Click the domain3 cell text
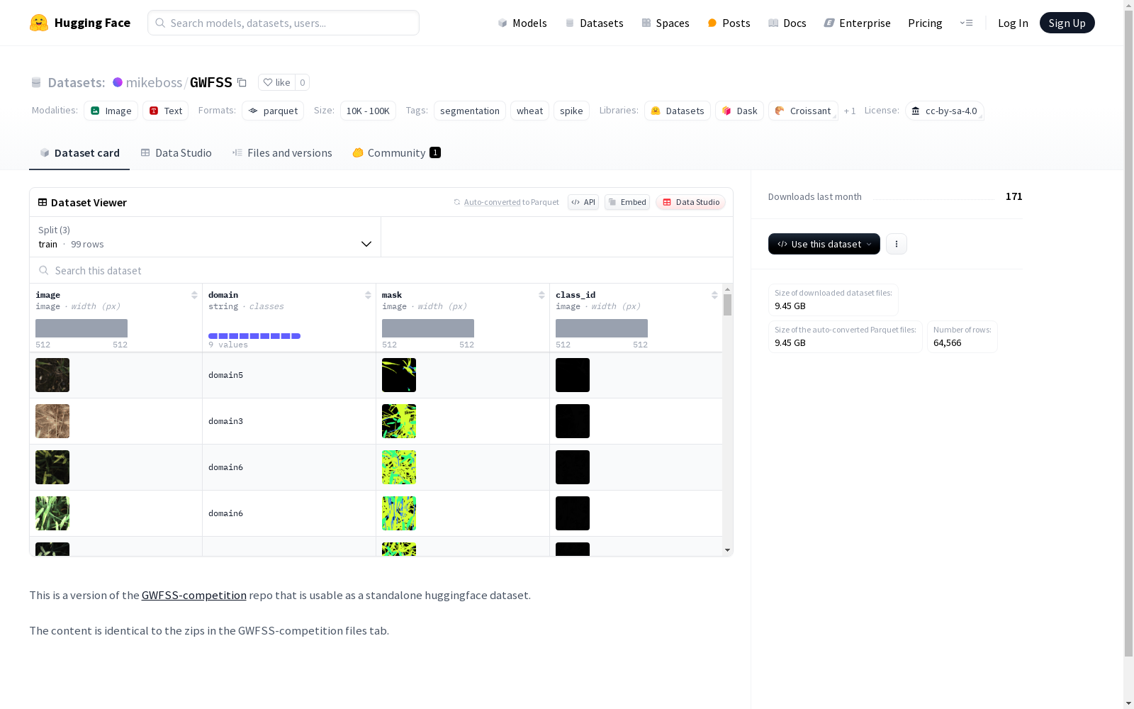 click(x=225, y=421)
